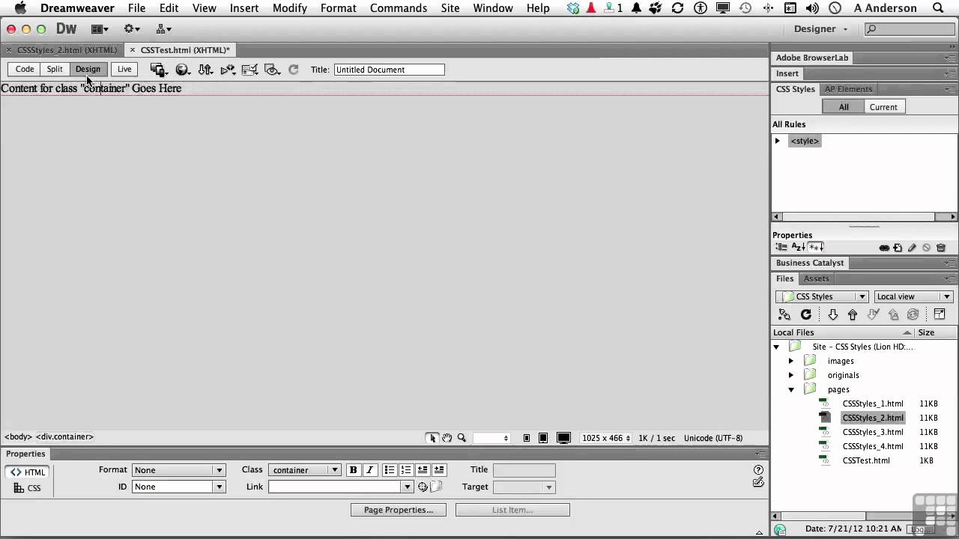959x539 pixels.
Task: Switch to AP Elements tab
Action: tap(848, 89)
